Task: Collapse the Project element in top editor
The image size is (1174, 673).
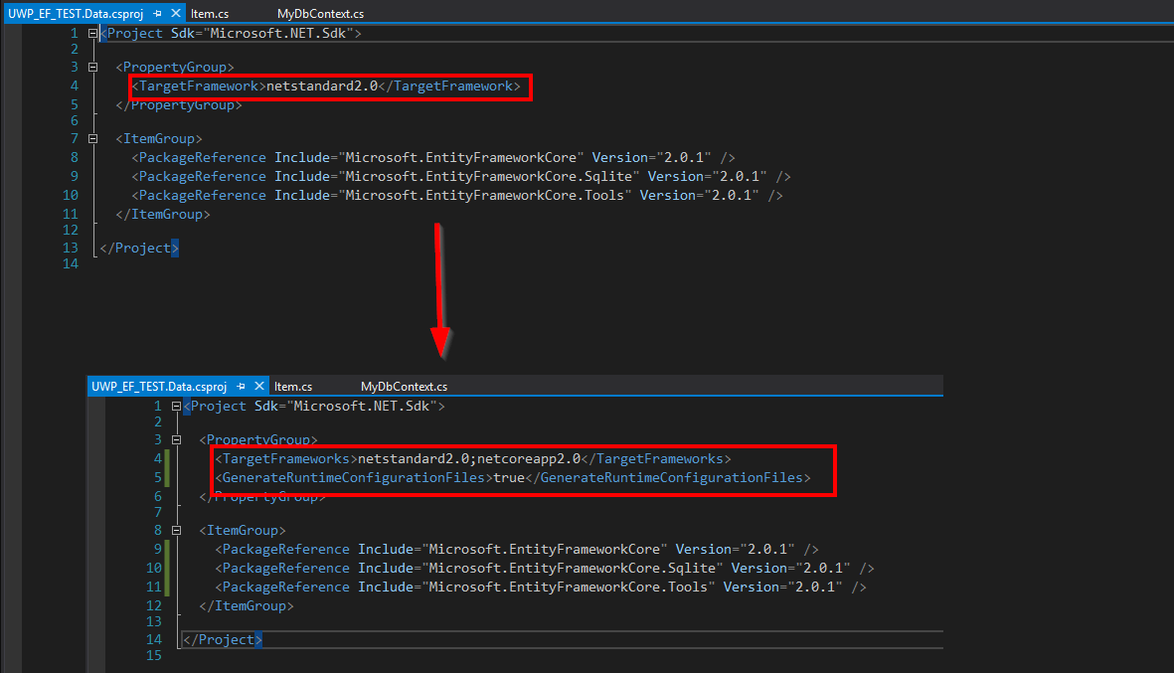Action: pos(90,32)
